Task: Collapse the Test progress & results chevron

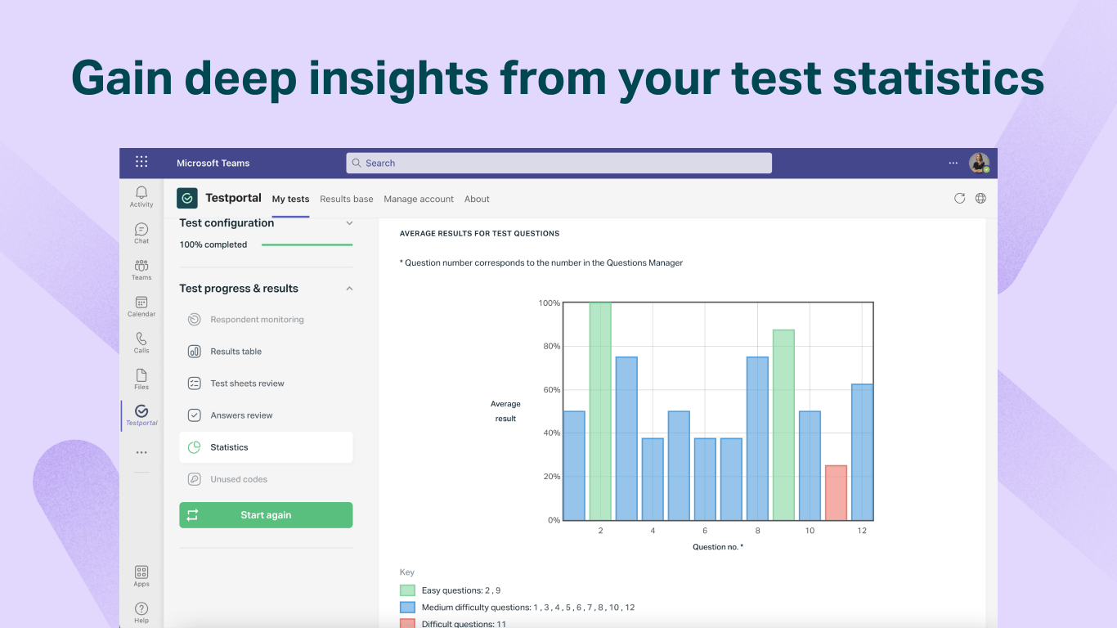Action: [x=349, y=289]
